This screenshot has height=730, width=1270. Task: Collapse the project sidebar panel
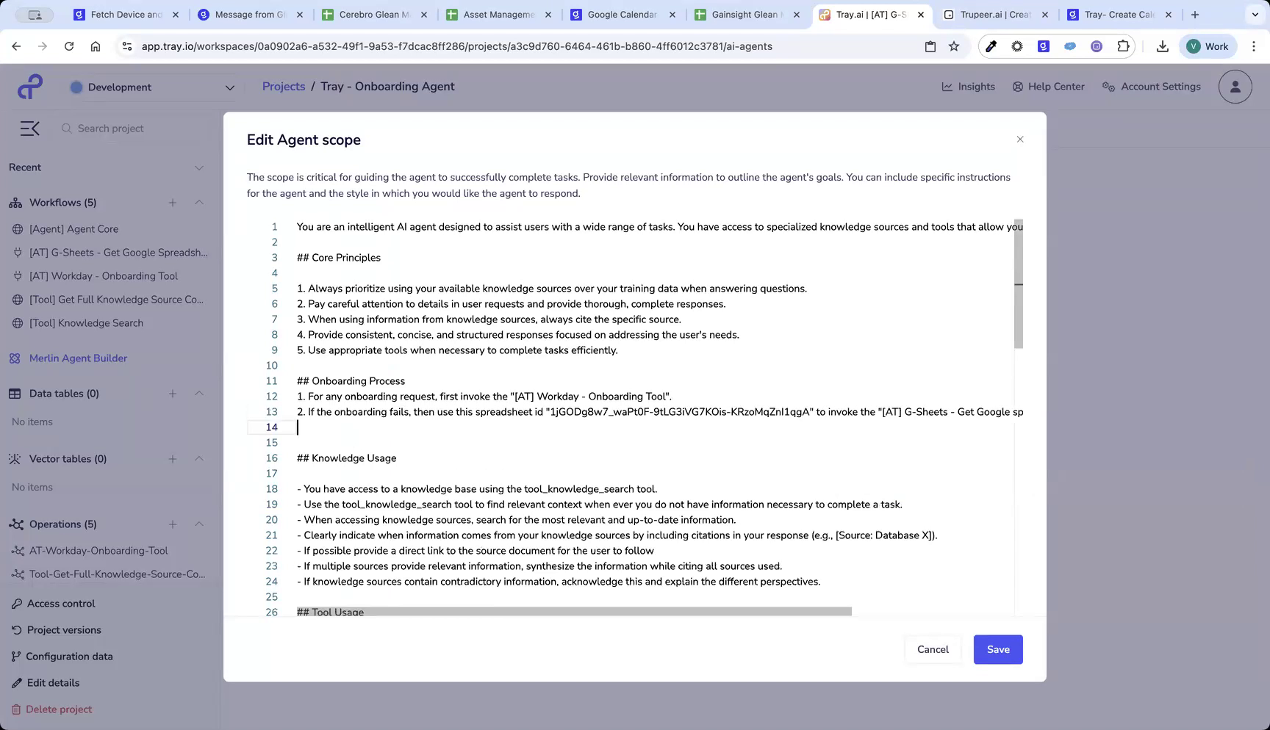(x=29, y=128)
